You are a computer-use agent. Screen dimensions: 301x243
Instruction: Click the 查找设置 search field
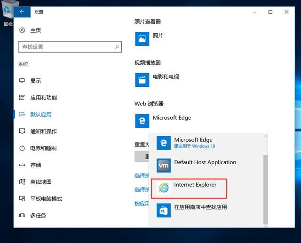pyautogui.click(x=70, y=47)
